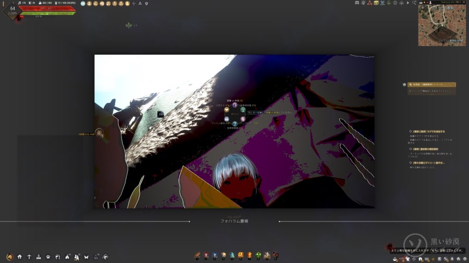Use the blue potion quickslot item

(x=215, y=255)
